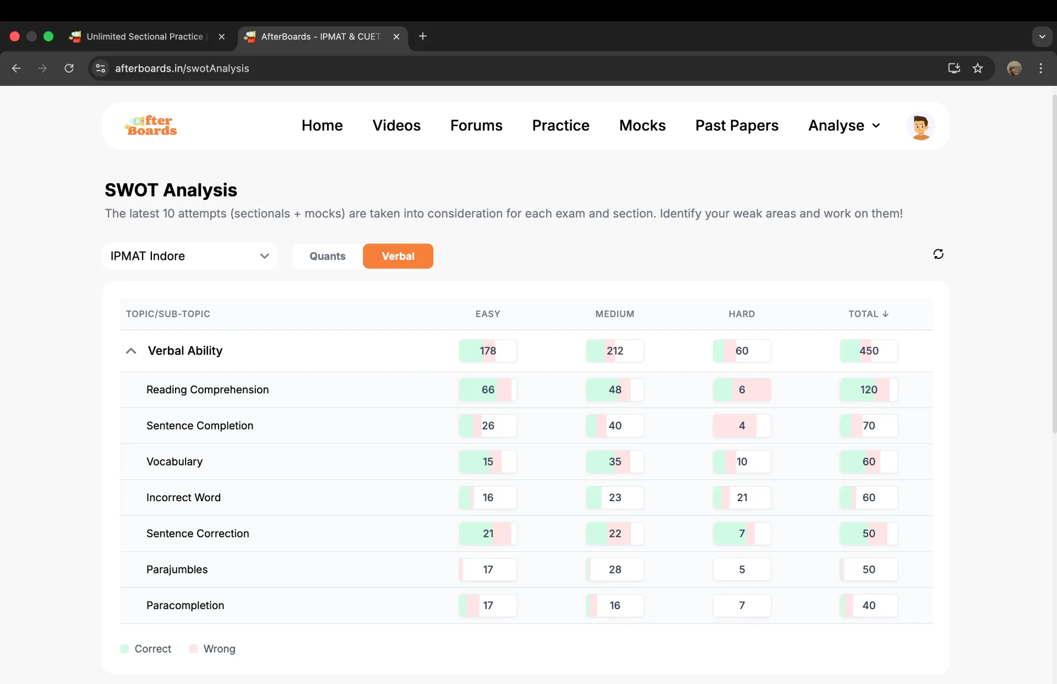Click Reading Comprehension easy bar showing 66
Image resolution: width=1057 pixels, height=684 pixels.
[488, 389]
